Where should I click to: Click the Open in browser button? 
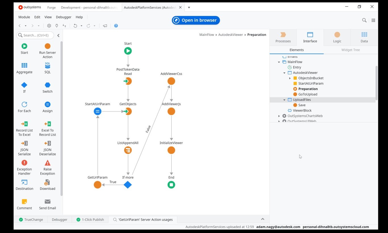(x=195, y=20)
